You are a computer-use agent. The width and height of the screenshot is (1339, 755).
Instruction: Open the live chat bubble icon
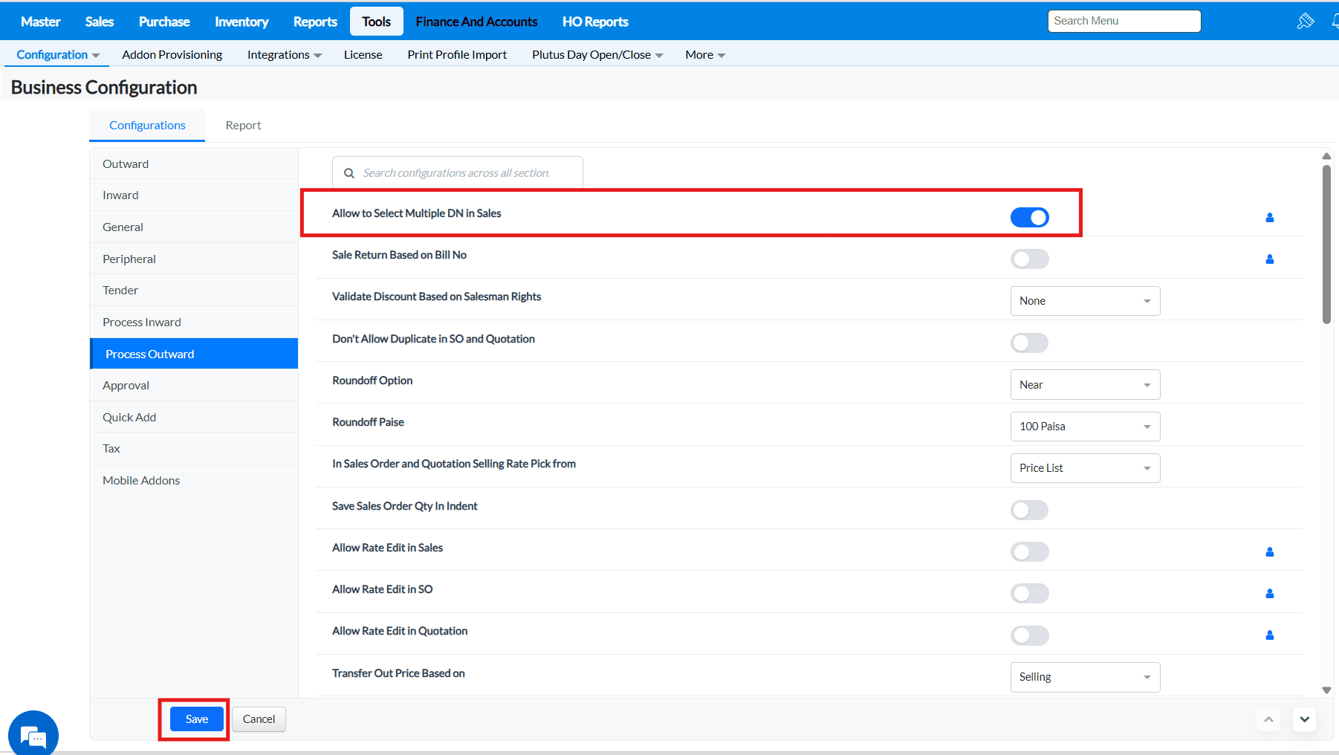[x=33, y=735]
